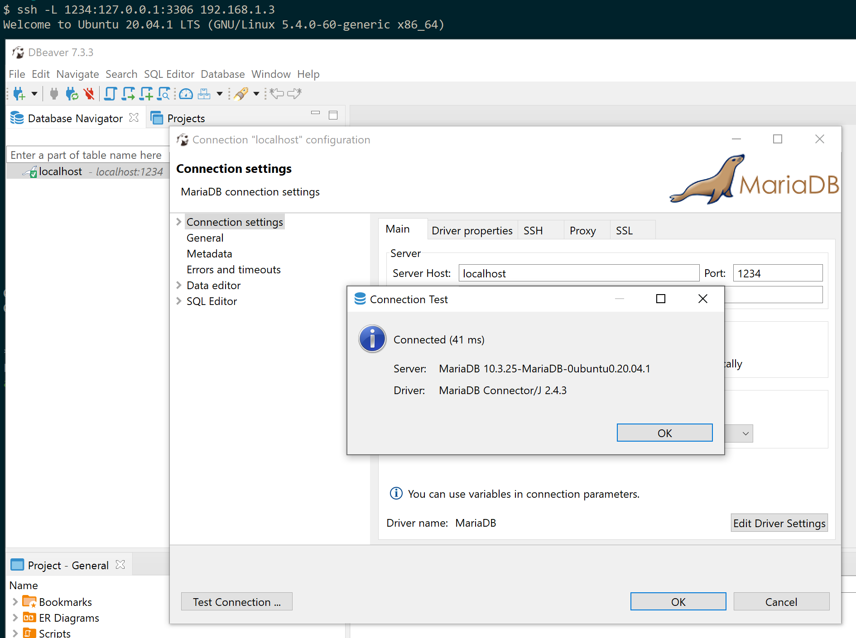Select Errors and timeouts in settings tree
The image size is (856, 638).
[x=233, y=270]
